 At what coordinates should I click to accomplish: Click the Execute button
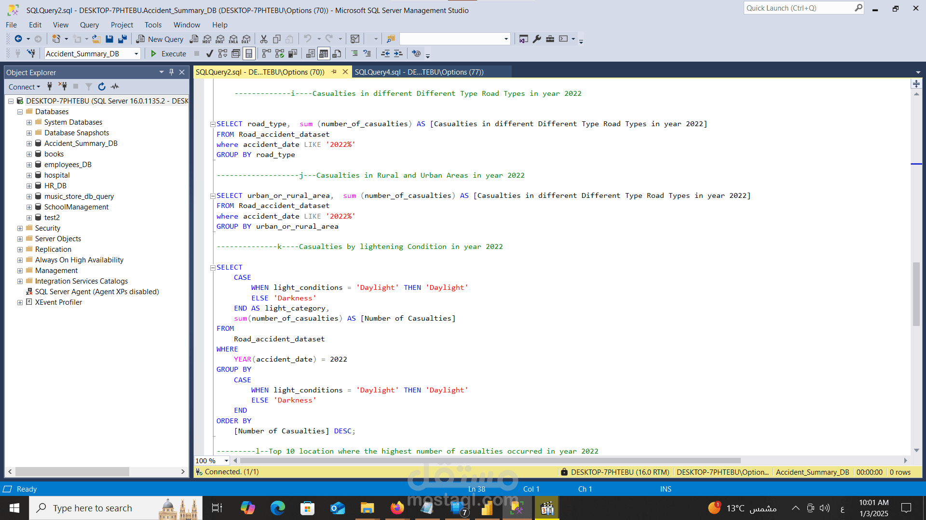click(x=168, y=53)
